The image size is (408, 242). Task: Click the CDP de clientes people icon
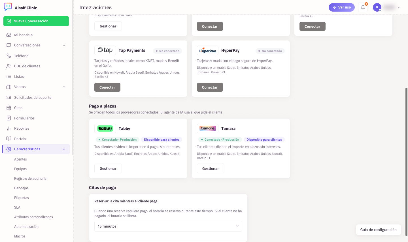coord(9,66)
